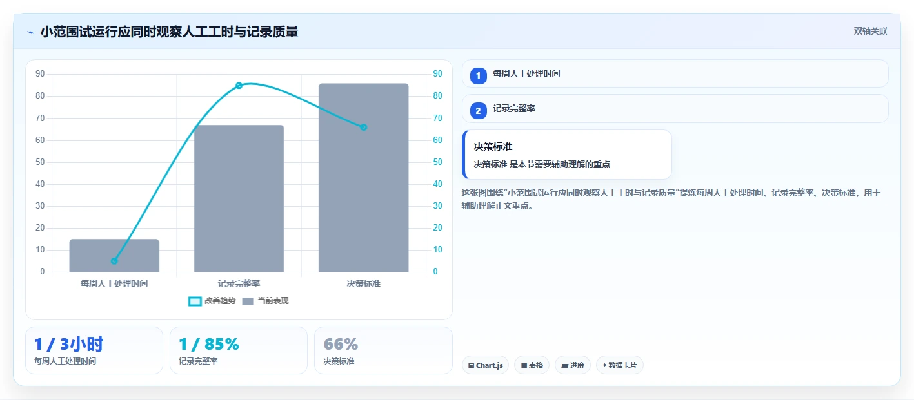This screenshot has width=914, height=400.
Task: Click the x-axis label 每周人工处理时间
Action: pos(114,283)
